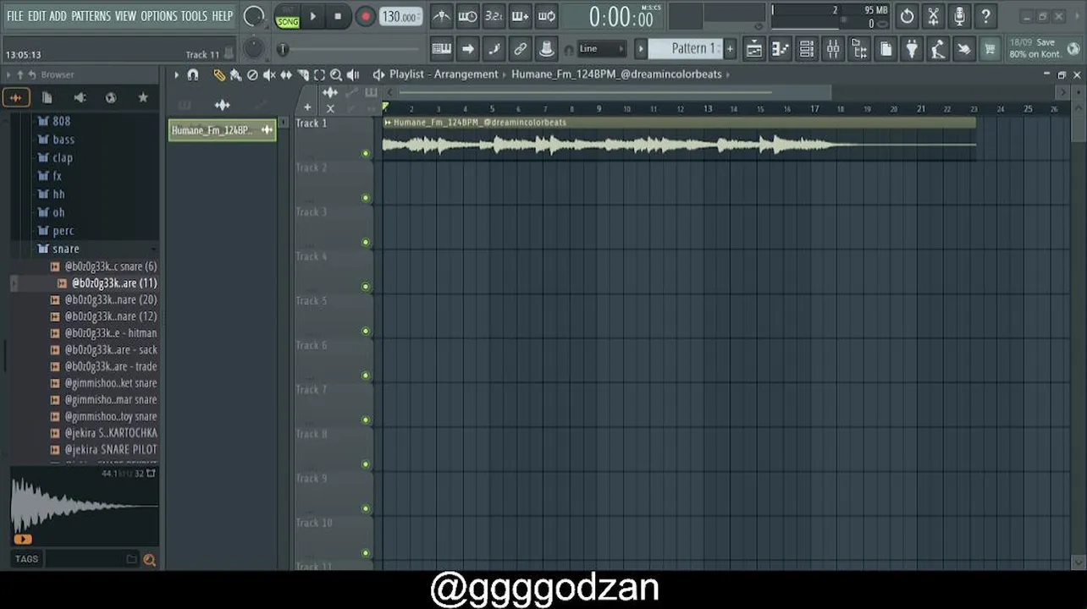Show the Playlist window icon
Viewport: 1087px width, 609px height.
(753, 49)
